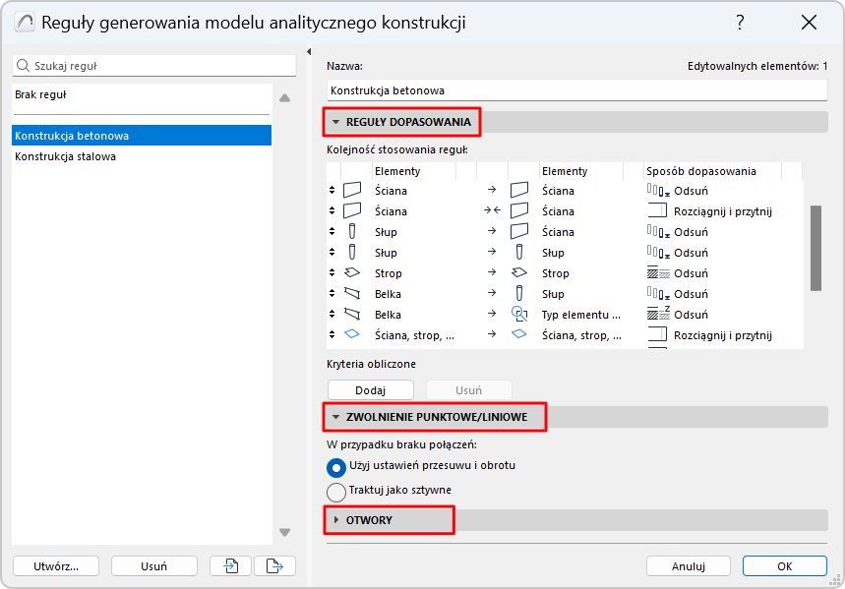Click the column icon in the Słup to Ściana row
This screenshot has width=845, height=589.
(352, 231)
